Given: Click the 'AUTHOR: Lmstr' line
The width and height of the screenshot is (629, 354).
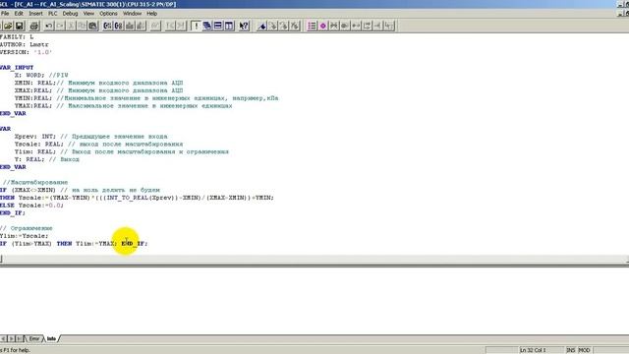Looking at the screenshot, I should (x=24, y=44).
